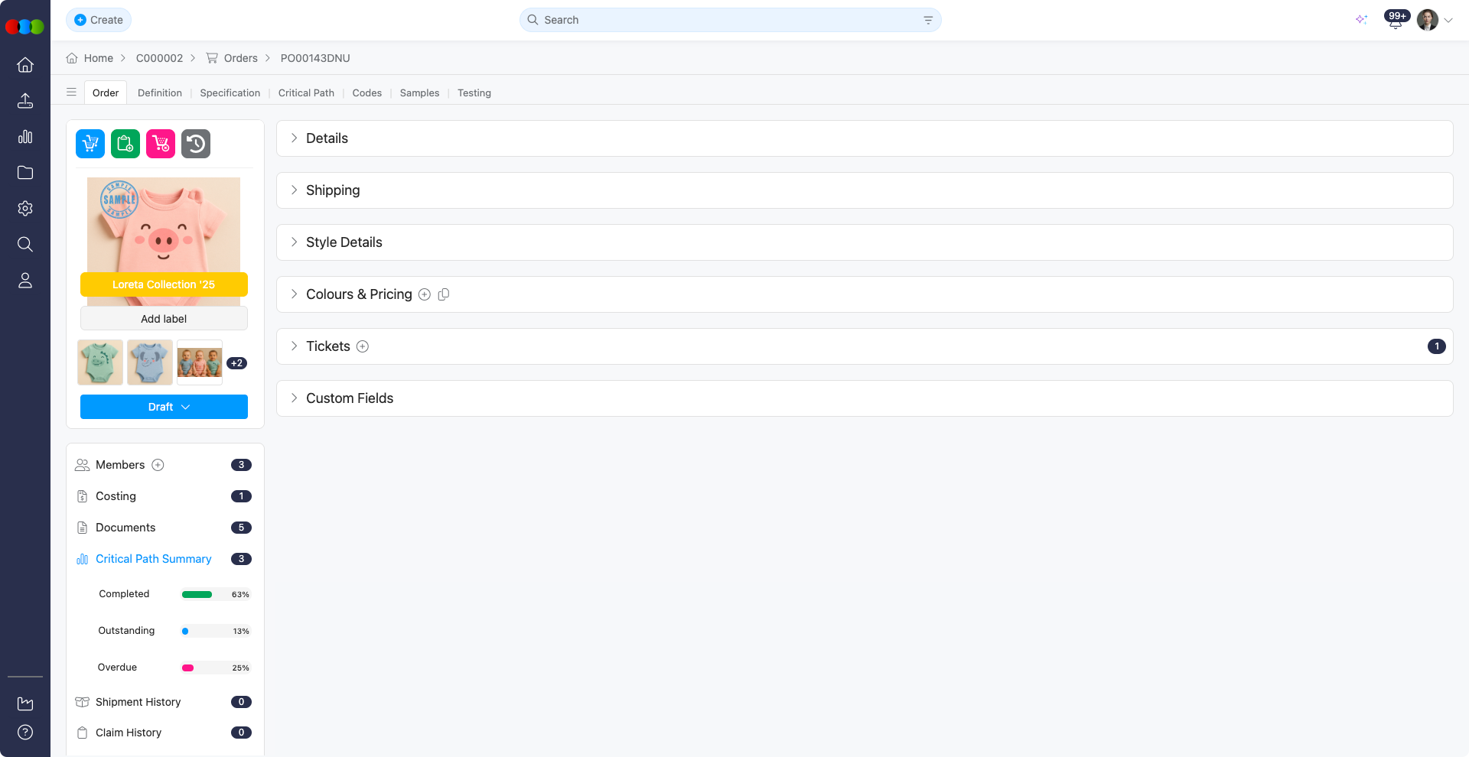Viewport: 1469px width, 757px height.
Task: Click the add member plus icon
Action: click(158, 465)
